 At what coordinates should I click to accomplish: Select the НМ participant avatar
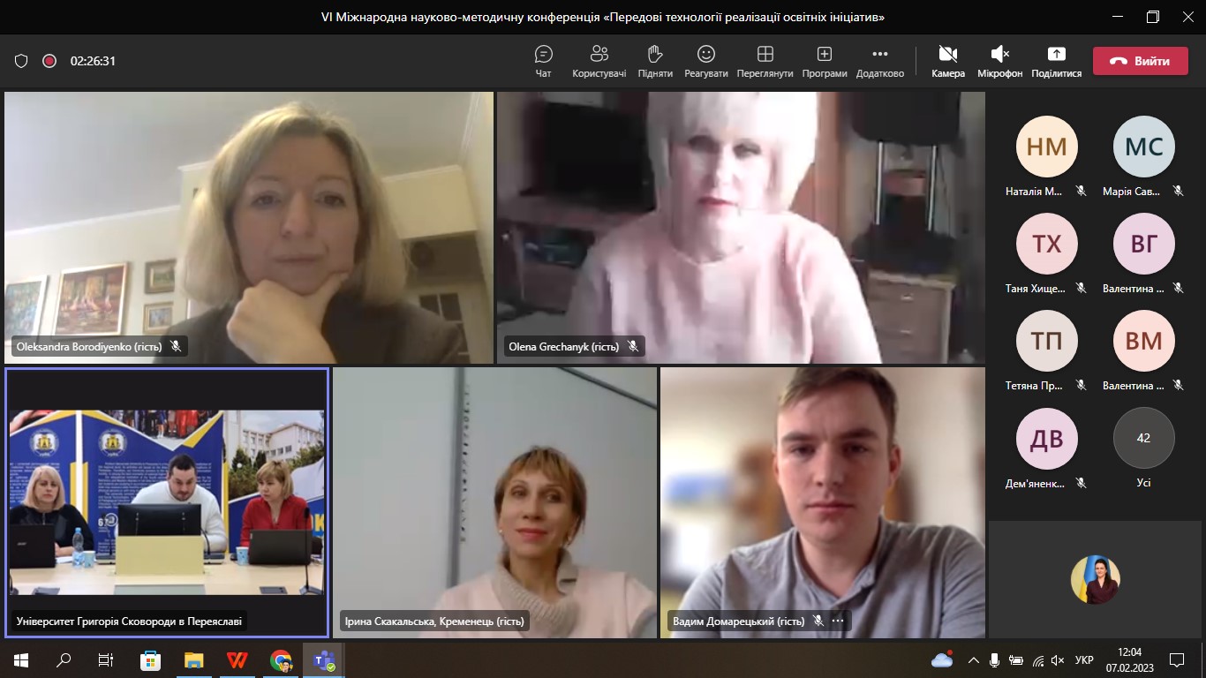[1047, 147]
